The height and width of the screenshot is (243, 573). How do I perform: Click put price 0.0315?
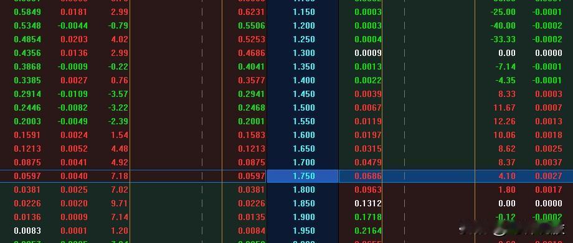click(368, 149)
